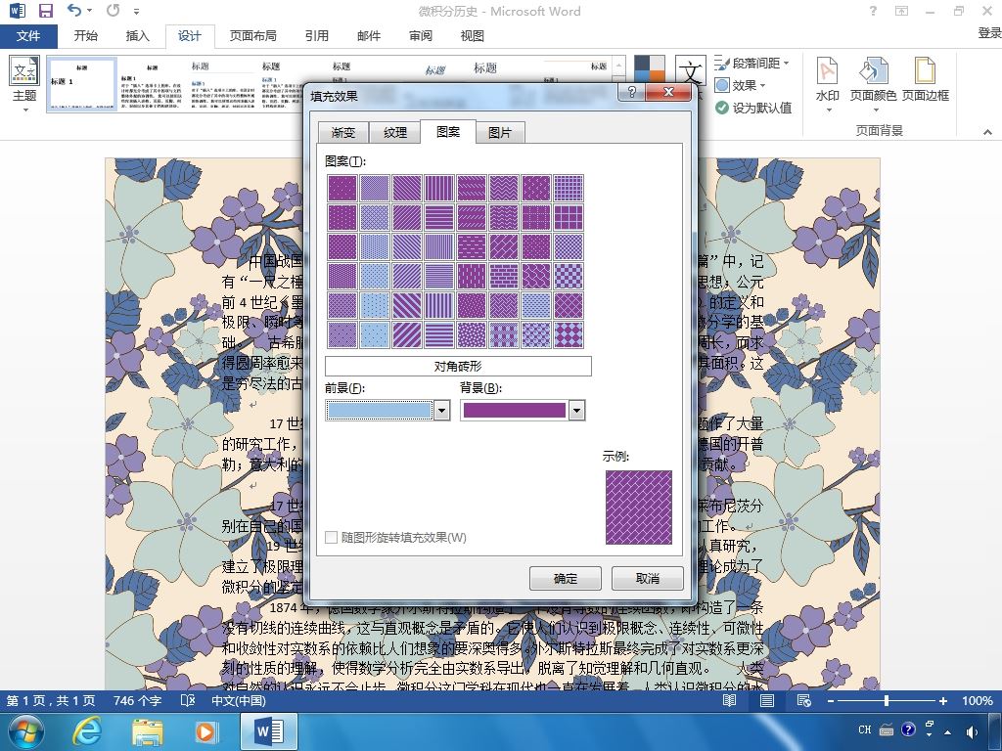This screenshot has width=1002, height=751.
Task: Open the Mailings (邮件) ribbon tab
Action: click(x=369, y=36)
